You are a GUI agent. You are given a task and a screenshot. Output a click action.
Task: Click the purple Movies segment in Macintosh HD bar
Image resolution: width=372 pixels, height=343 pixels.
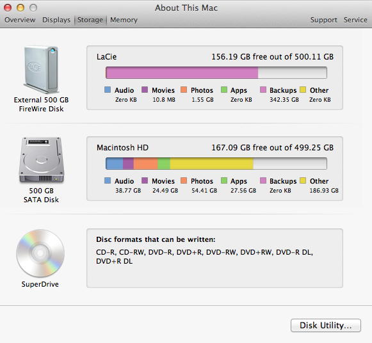pos(128,164)
